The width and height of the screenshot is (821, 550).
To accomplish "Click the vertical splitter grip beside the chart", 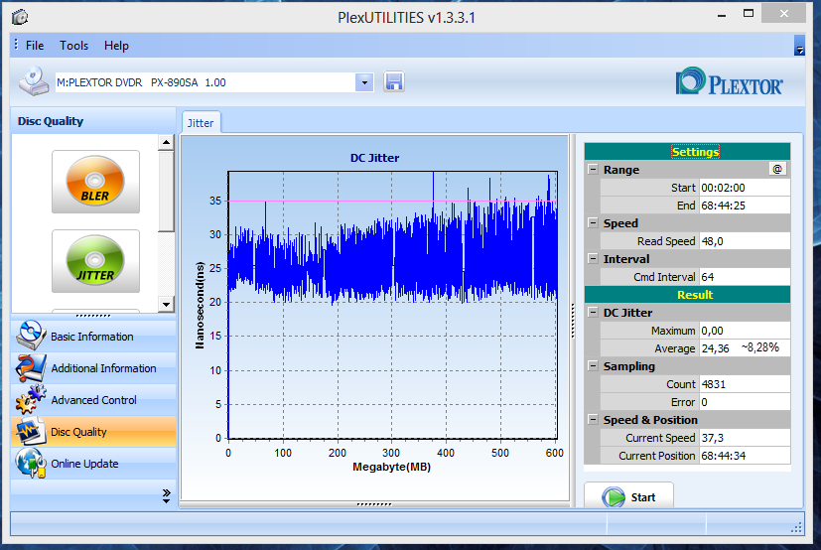I will [573, 320].
